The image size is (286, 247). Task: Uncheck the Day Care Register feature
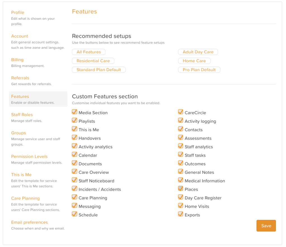click(x=181, y=197)
